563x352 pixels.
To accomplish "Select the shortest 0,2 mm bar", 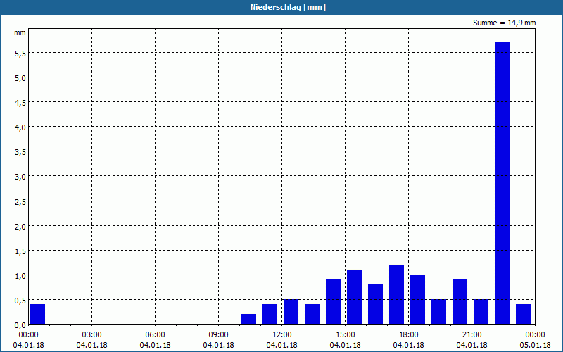I will tap(249, 319).
